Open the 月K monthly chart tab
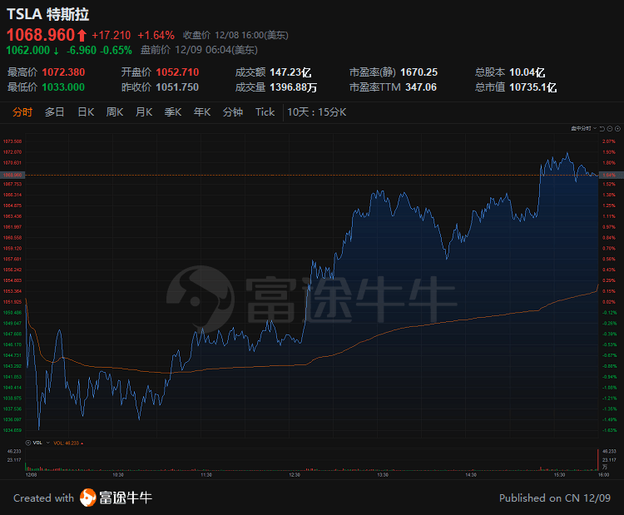Viewport: 624px width, 515px height. click(144, 112)
